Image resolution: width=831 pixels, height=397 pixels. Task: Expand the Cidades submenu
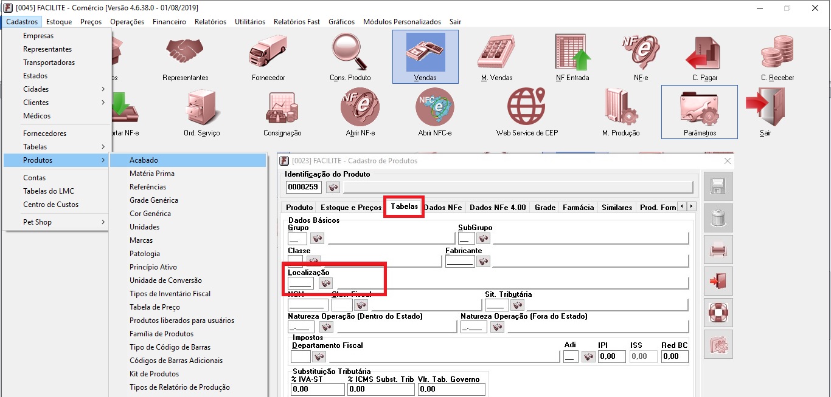point(57,89)
